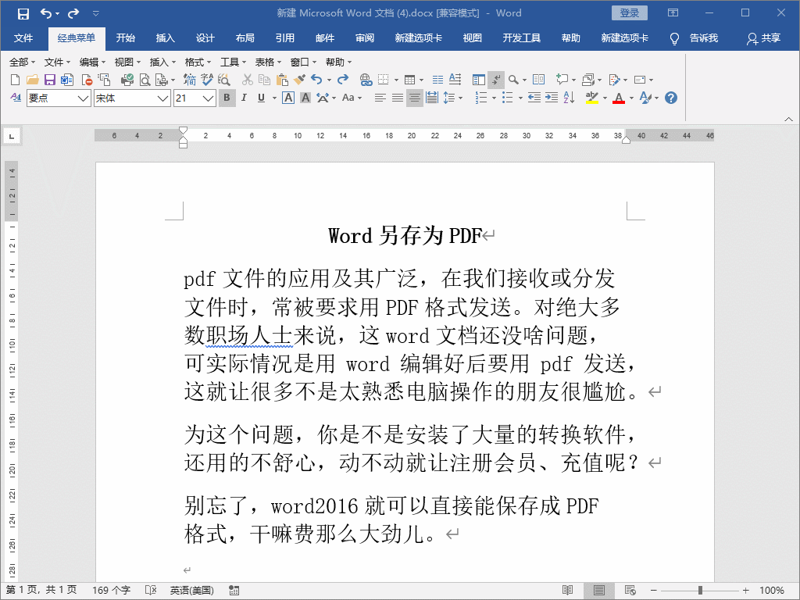Click the tab selector L box by ruler
Viewport: 800px width, 600px height.
coord(12,136)
